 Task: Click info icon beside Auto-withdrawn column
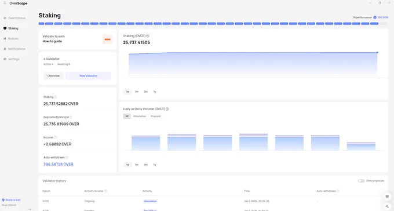click(338, 191)
